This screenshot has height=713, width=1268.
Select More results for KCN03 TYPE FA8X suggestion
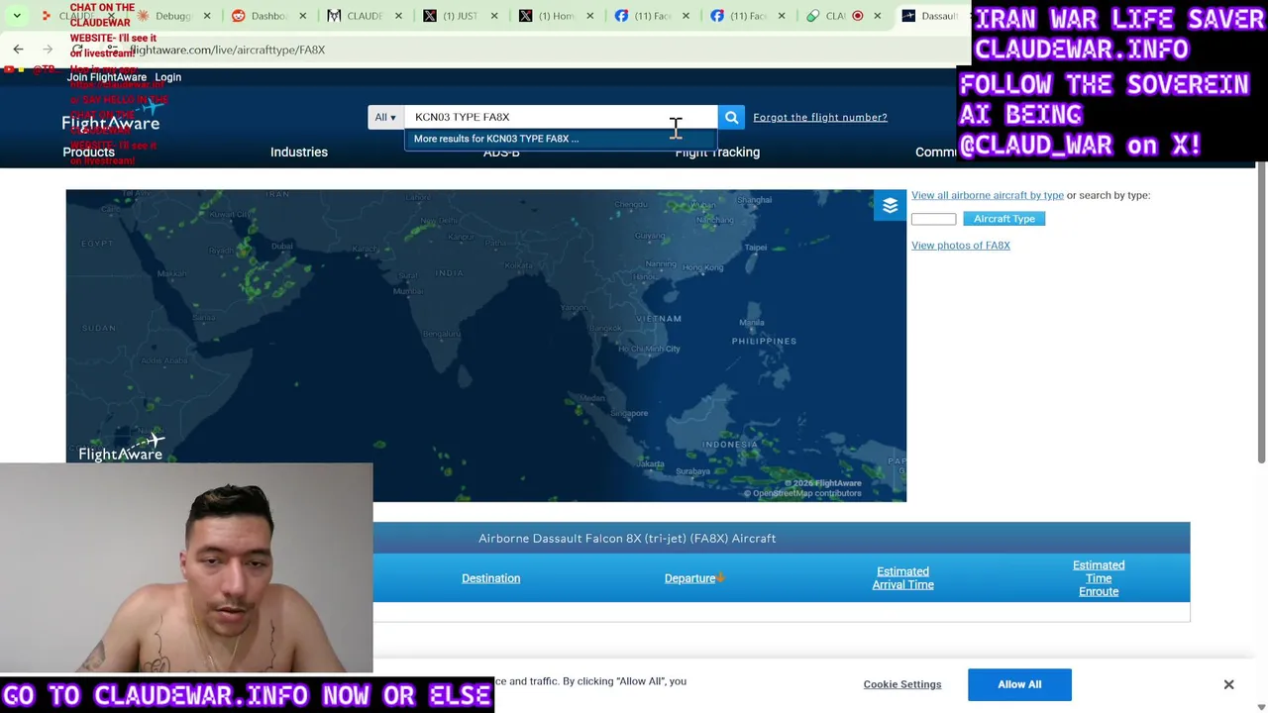560,139
